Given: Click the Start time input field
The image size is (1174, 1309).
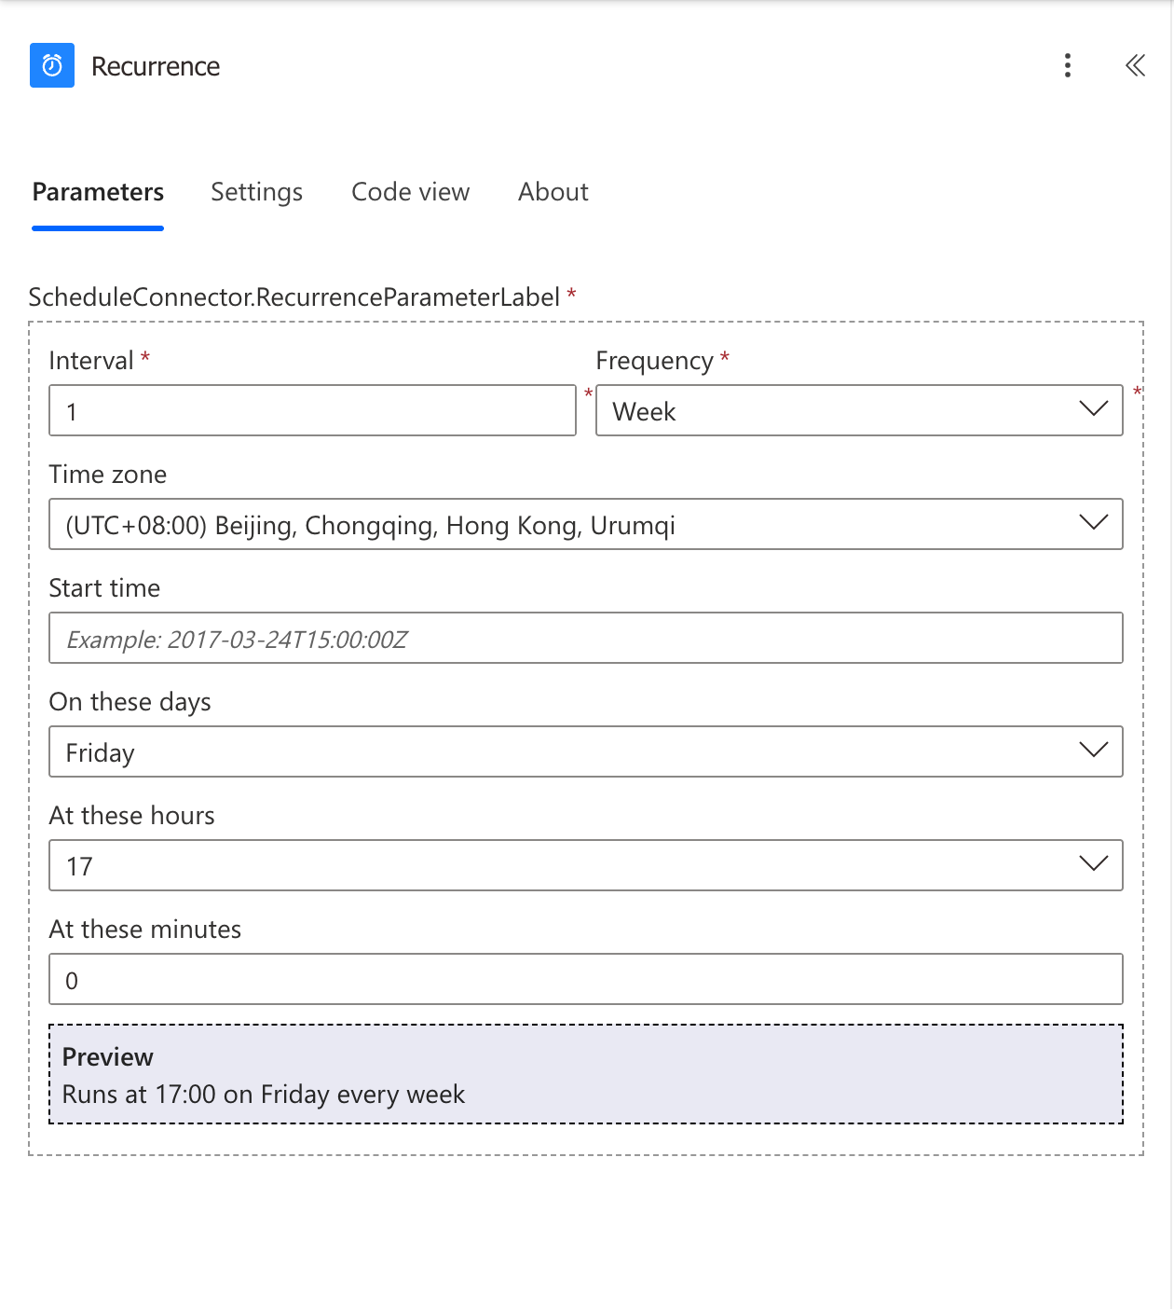Looking at the screenshot, I should click(x=586, y=638).
